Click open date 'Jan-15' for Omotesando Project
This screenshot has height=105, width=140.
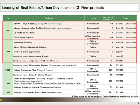(x=119, y=56)
